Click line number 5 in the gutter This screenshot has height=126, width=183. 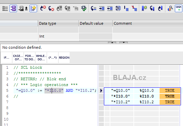click(7, 90)
